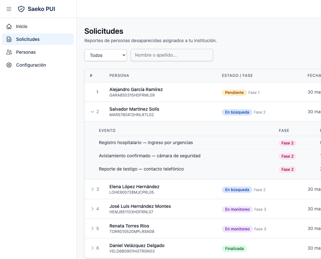Go to Inicio in the sidebar
Screen dimensions: 321x259
point(22,26)
